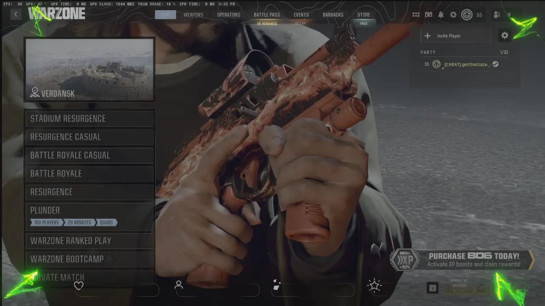Select Warzone Bootcamp
Image resolution: width=545 pixels, height=306 pixels.
[x=89, y=259]
